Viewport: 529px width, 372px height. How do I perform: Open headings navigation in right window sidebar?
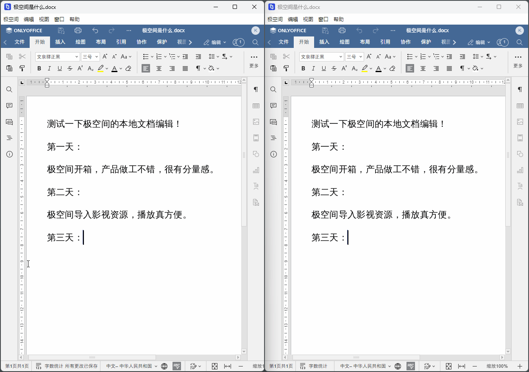pyautogui.click(x=273, y=138)
